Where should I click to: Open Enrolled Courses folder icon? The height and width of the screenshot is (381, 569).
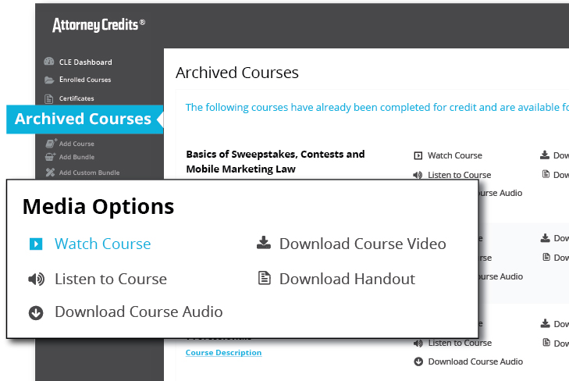tap(49, 80)
